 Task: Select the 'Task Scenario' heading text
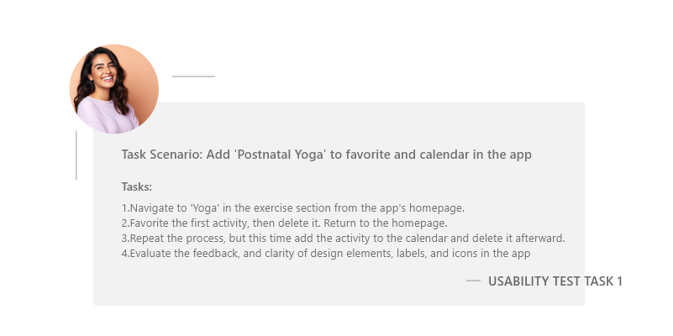326,155
